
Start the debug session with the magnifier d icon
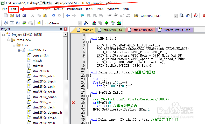pos(196,16)
